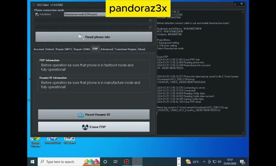The height and width of the screenshot is (166, 276).
Task: Open the Windows Start menu
Action: click(32, 162)
